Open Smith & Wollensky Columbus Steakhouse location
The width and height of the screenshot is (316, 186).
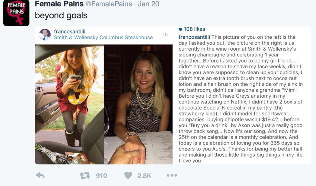pos(103,37)
